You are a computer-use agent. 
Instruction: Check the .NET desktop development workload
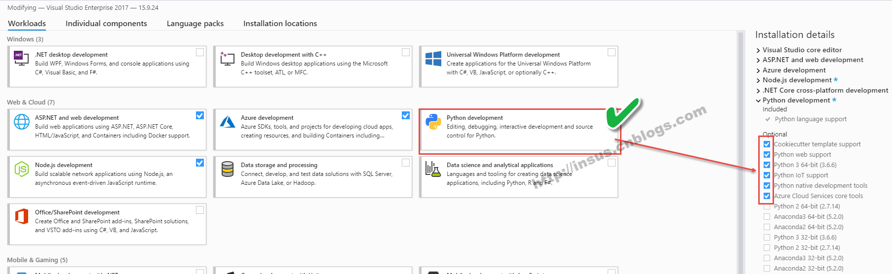coord(200,52)
